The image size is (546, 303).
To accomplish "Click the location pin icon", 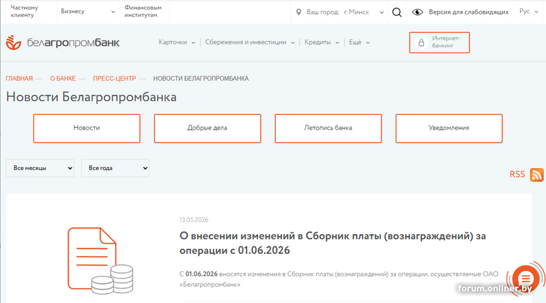I will (x=298, y=12).
